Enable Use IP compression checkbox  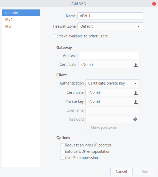[62, 158]
